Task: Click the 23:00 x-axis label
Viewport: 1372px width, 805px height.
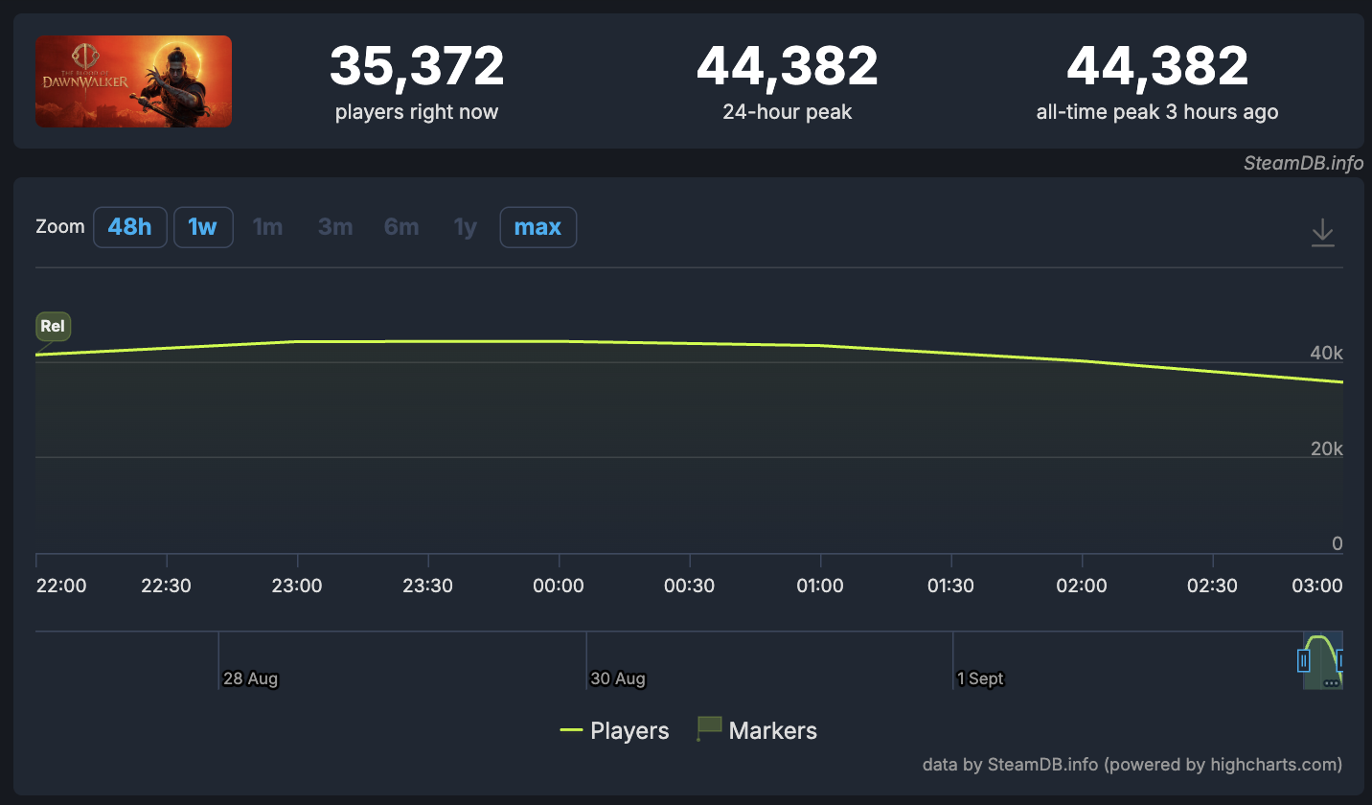Action: (x=297, y=586)
